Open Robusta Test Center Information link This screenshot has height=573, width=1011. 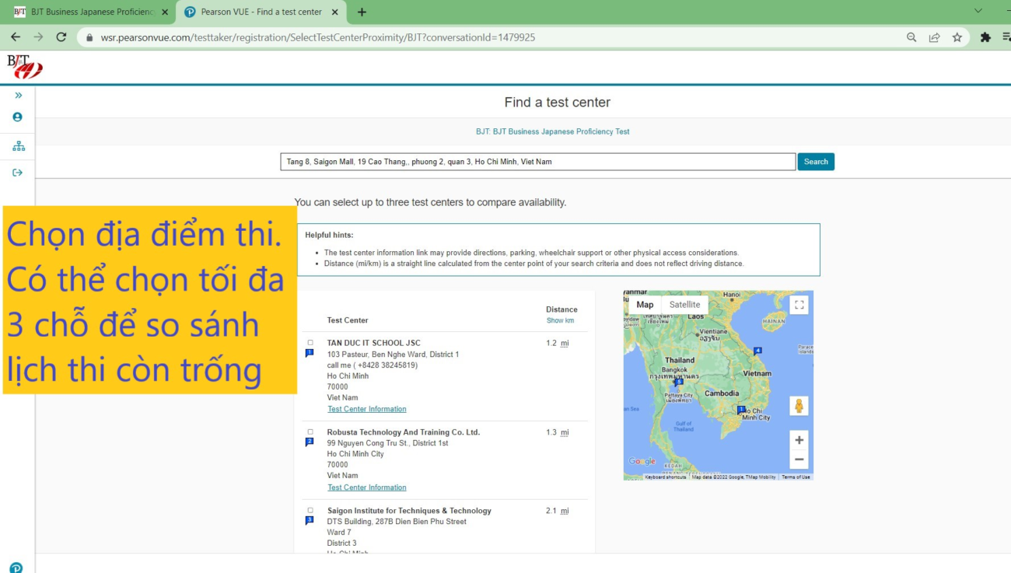pos(367,487)
